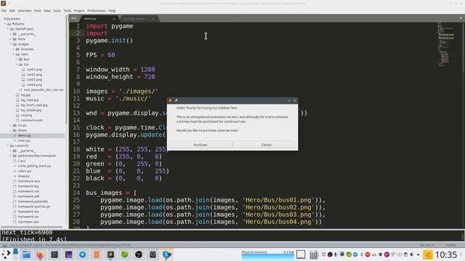Switch to Sublime Text taskbar icon
Viewport: 465px width, 261px height.
tap(110, 254)
